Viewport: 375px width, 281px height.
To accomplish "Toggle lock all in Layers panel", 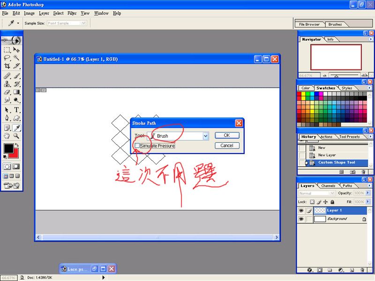I will pyautogui.click(x=332, y=202).
